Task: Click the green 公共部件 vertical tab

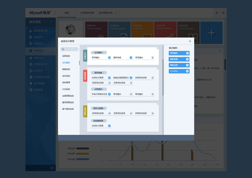Action: pyautogui.click(x=85, y=56)
